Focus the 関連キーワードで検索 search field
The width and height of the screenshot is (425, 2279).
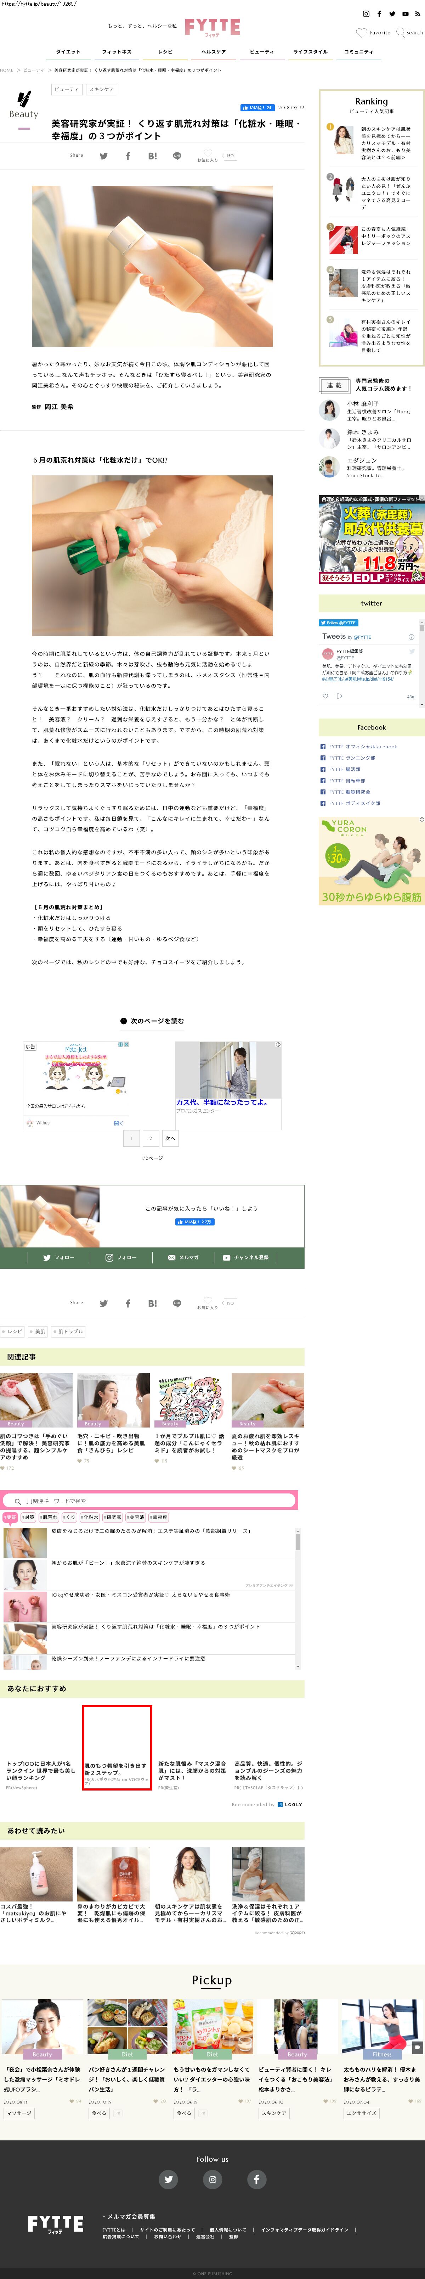tap(150, 1501)
